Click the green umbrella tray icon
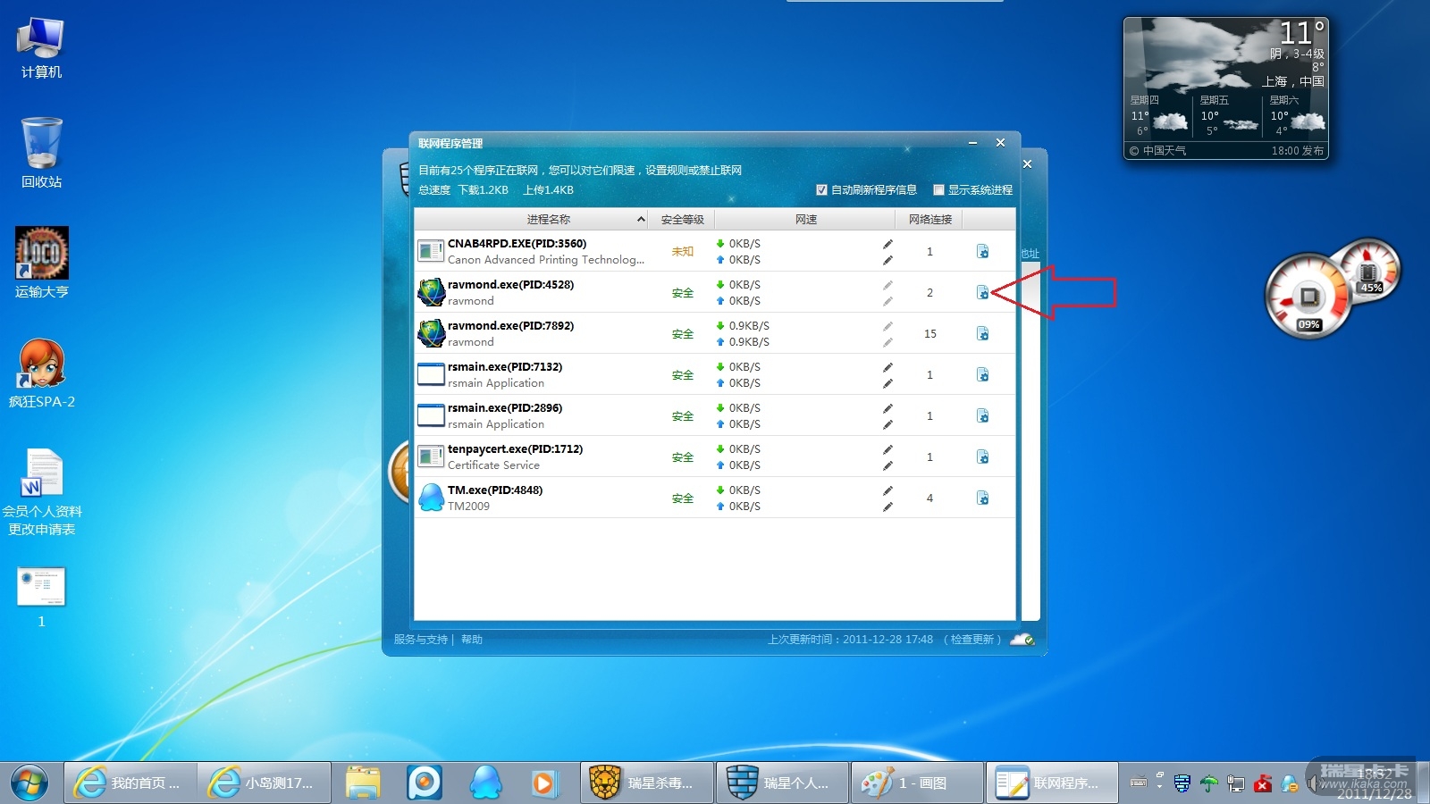 (1209, 783)
